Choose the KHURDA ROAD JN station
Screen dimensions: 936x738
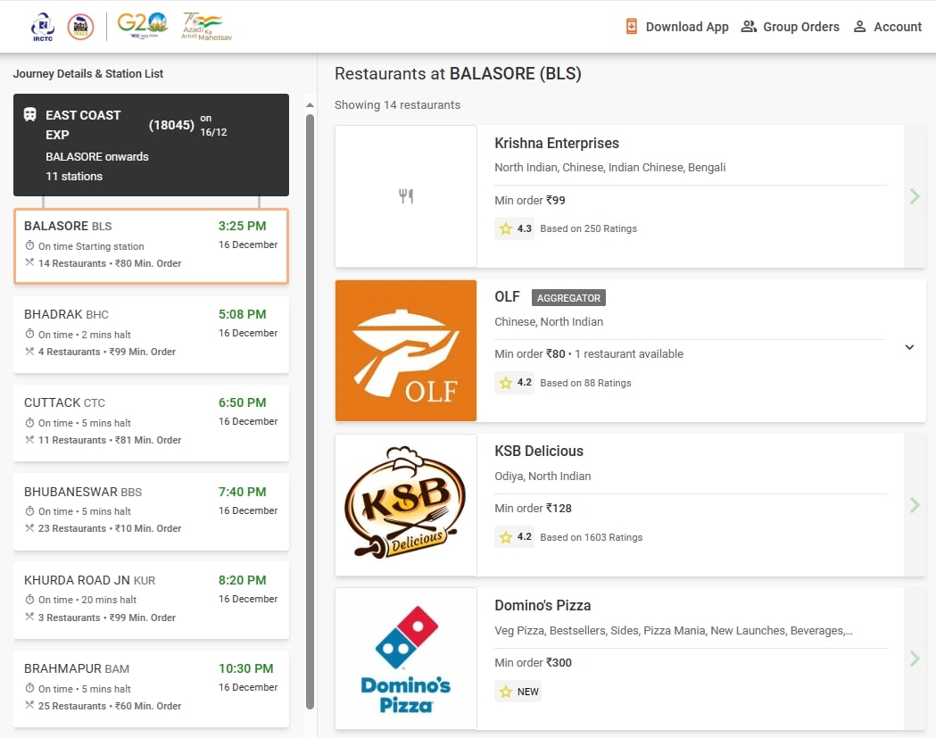pos(151,600)
